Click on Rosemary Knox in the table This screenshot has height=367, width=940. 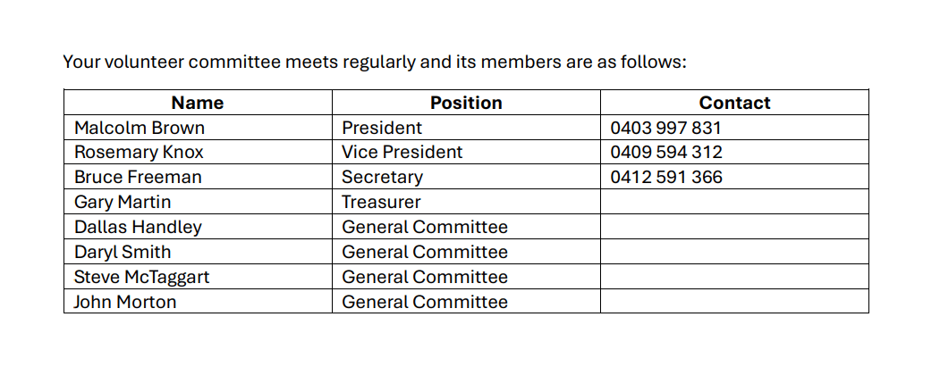[139, 152]
